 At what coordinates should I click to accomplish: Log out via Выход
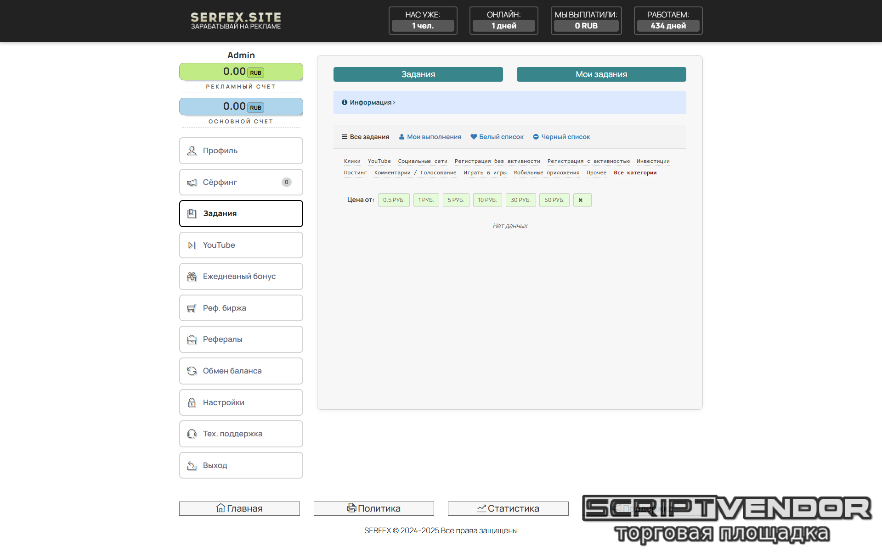[x=241, y=465]
